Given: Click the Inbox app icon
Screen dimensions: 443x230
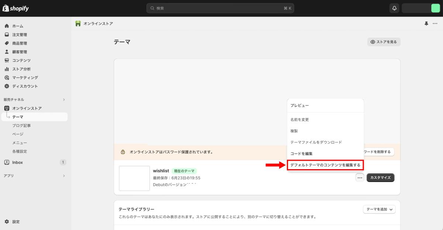Looking at the screenshot, I should 7,163.
